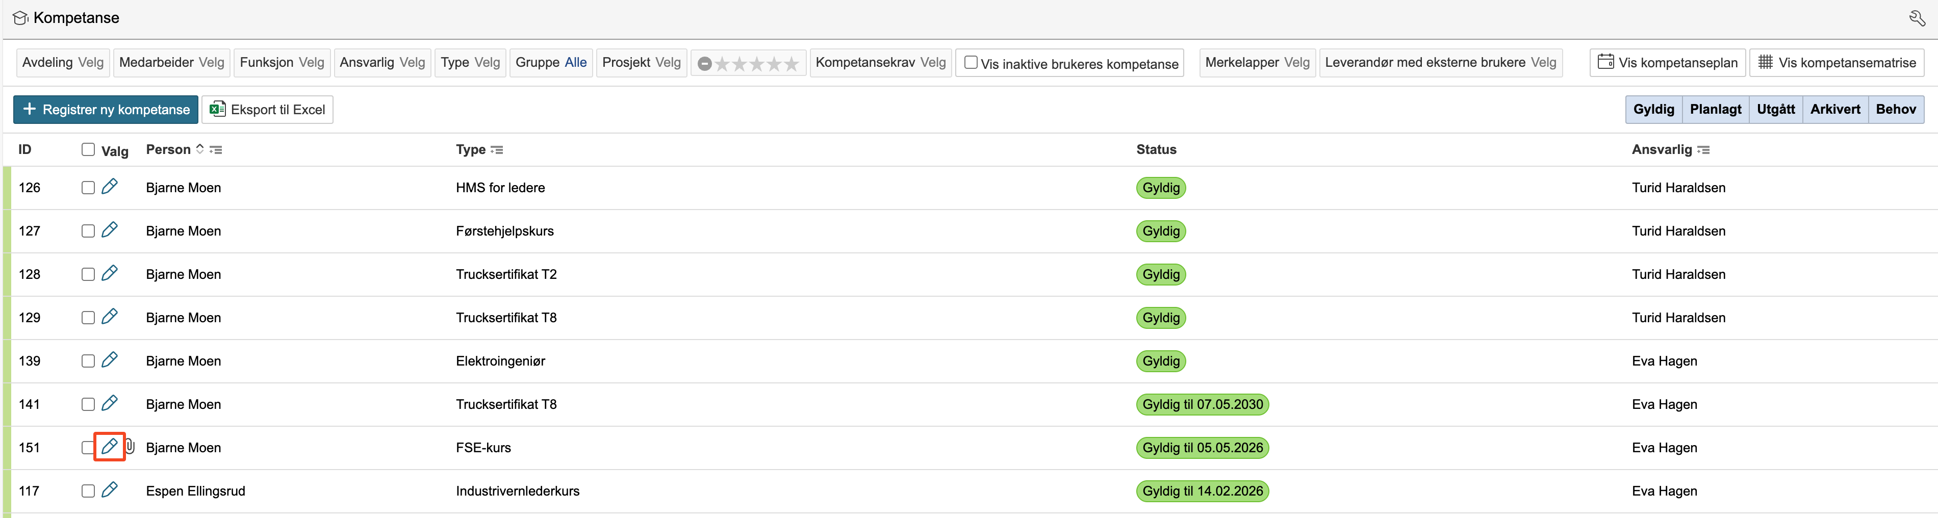The width and height of the screenshot is (1938, 518).
Task: Set the fifth star in rating filter
Action: (792, 64)
